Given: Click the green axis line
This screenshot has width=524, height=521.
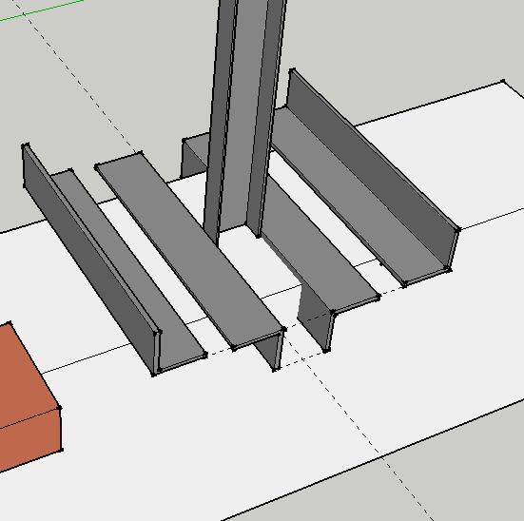Looking at the screenshot, I should coord(42,10).
